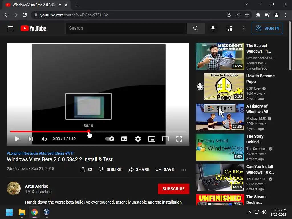Select the Windows Vista Beta 2 tab

pos(36,5)
